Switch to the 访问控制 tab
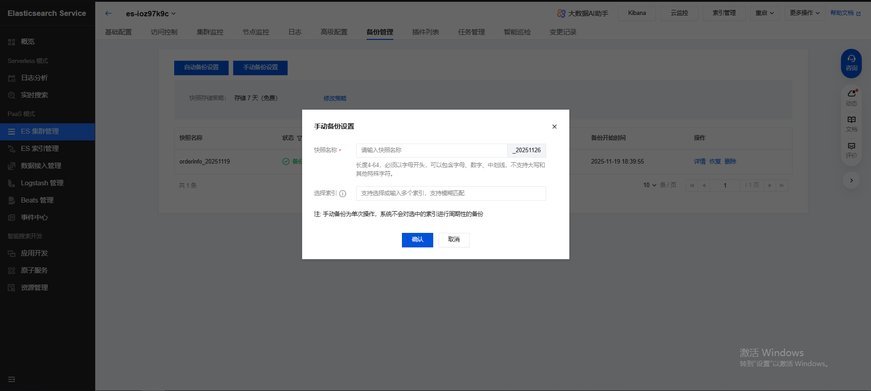871x391 pixels. [x=164, y=32]
